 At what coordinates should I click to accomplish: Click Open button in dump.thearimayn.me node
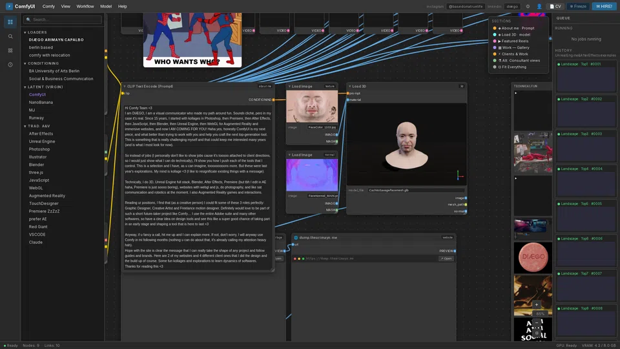446,259
